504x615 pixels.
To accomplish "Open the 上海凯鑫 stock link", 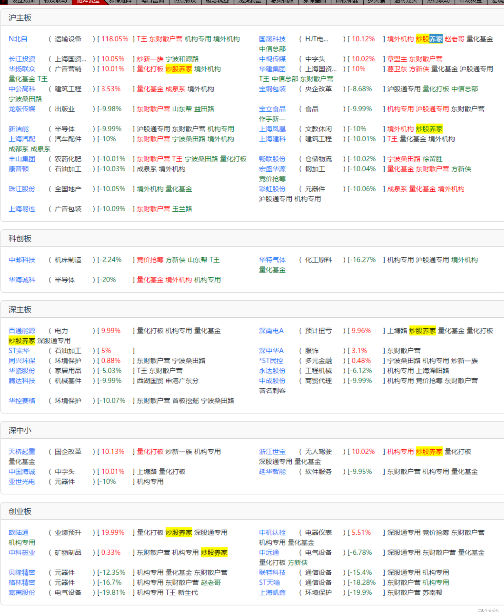I will point(272,592).
